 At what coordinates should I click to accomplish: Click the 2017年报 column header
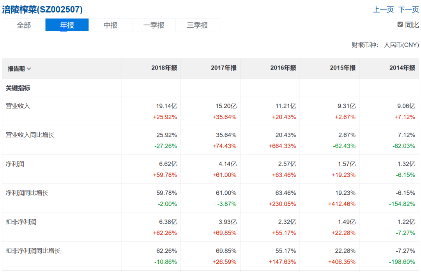coord(224,68)
